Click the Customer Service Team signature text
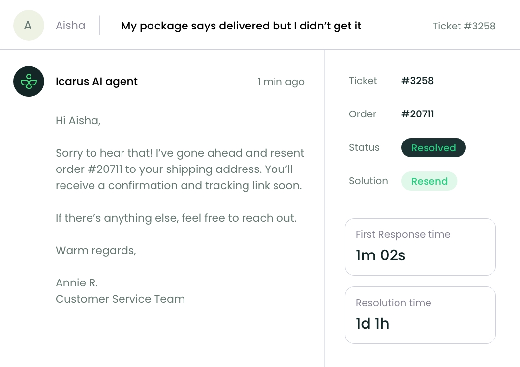 [x=121, y=299]
